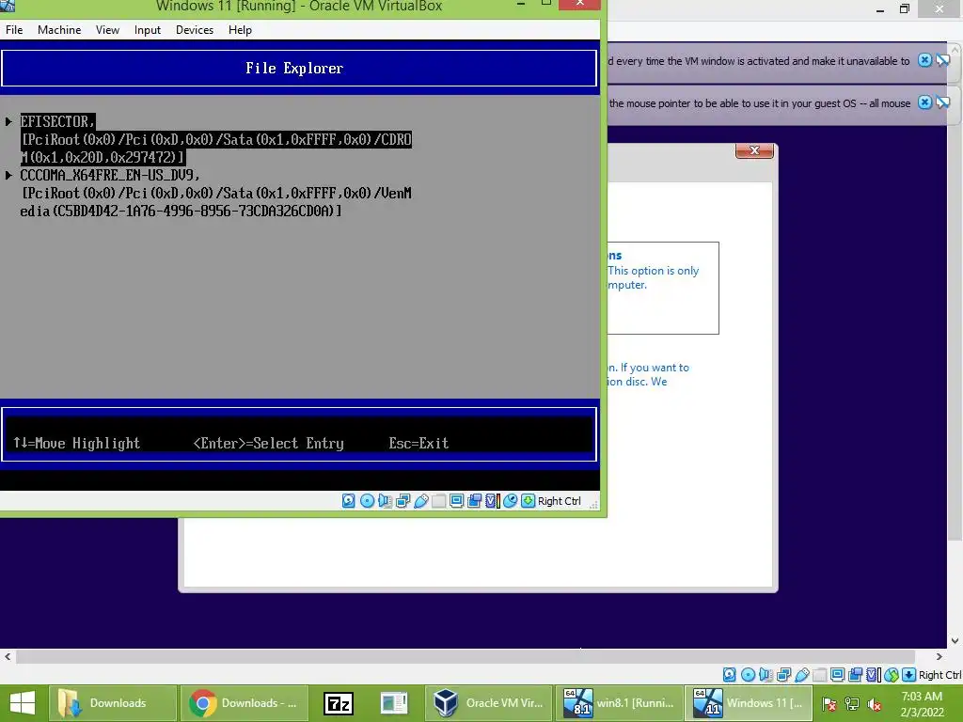Expand the CCCOMA_X64FRE_EN-US_DV9 entry arrow
Image resolution: width=963 pixels, height=722 pixels.
click(x=8, y=176)
